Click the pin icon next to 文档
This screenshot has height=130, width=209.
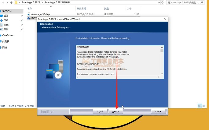[x=22, y=25]
